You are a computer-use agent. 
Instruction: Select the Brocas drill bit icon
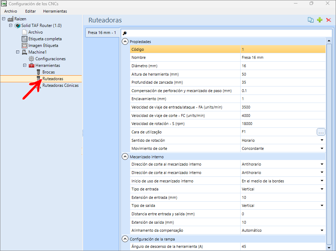pyautogui.click(x=39, y=72)
